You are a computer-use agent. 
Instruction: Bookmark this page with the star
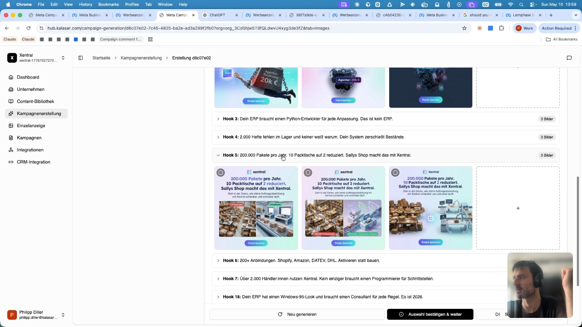[x=464, y=28]
